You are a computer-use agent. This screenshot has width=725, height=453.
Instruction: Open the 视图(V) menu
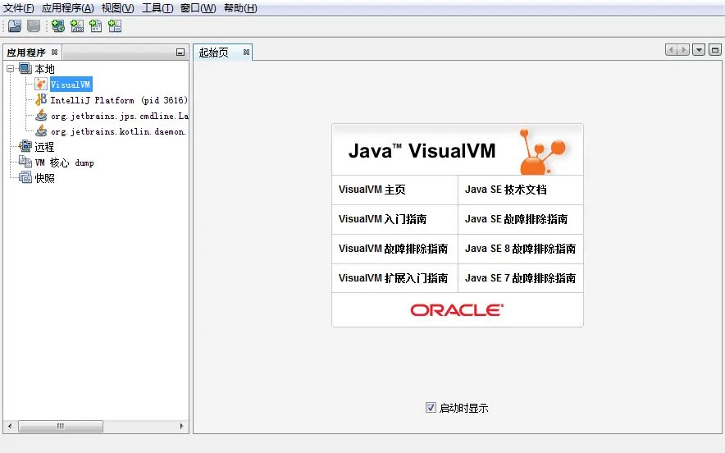coord(117,8)
